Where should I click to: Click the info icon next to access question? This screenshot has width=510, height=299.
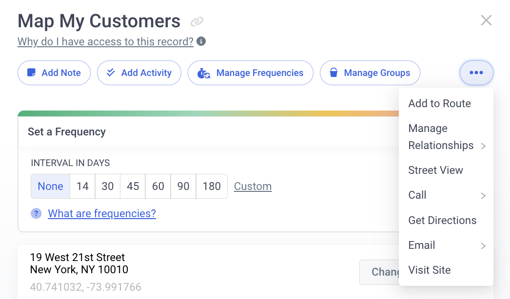point(201,41)
